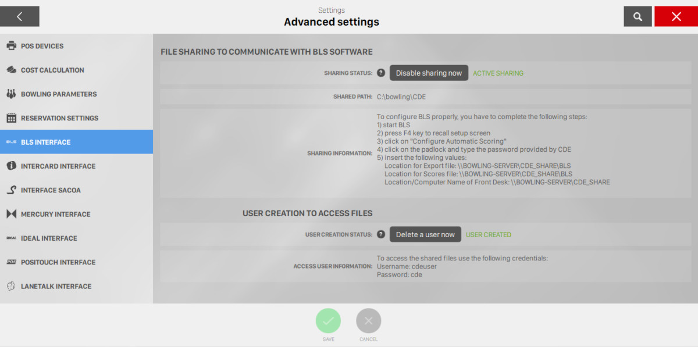Select BLS Interface menu item
Screen dimensions: 698x347
click(x=76, y=142)
